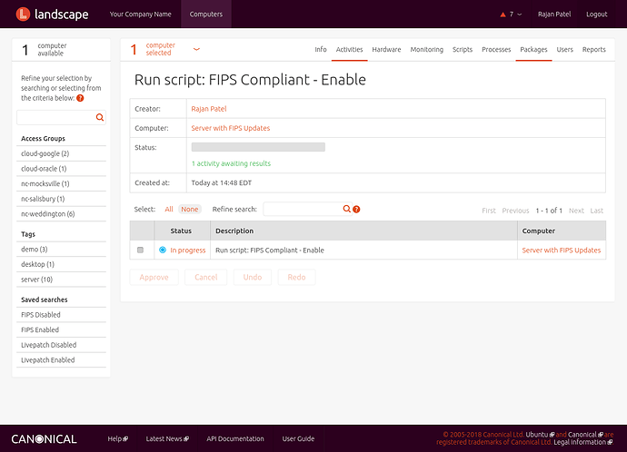
Task: Open Latest News footer link
Action: pyautogui.click(x=167, y=438)
